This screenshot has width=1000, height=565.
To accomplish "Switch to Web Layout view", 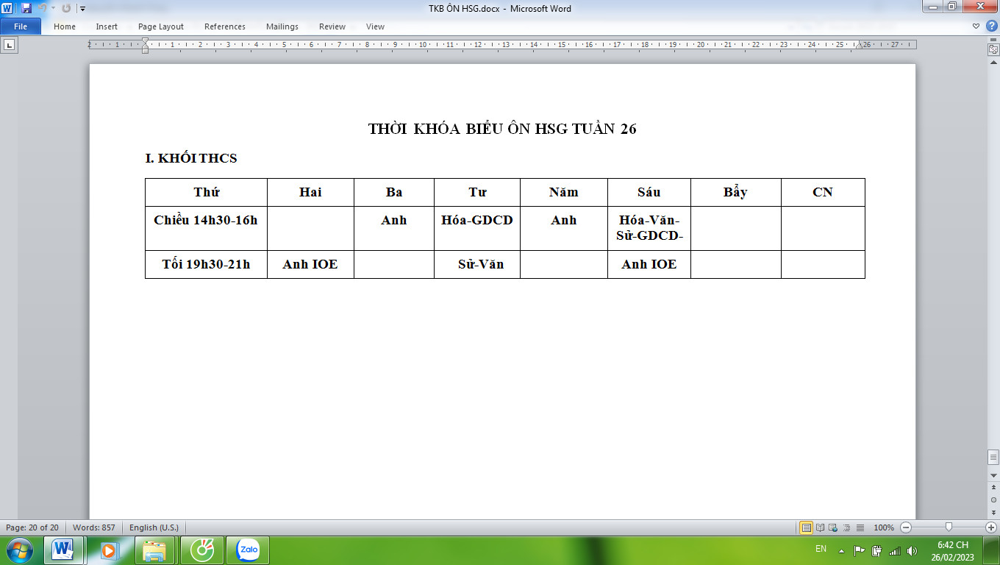I will 833,527.
